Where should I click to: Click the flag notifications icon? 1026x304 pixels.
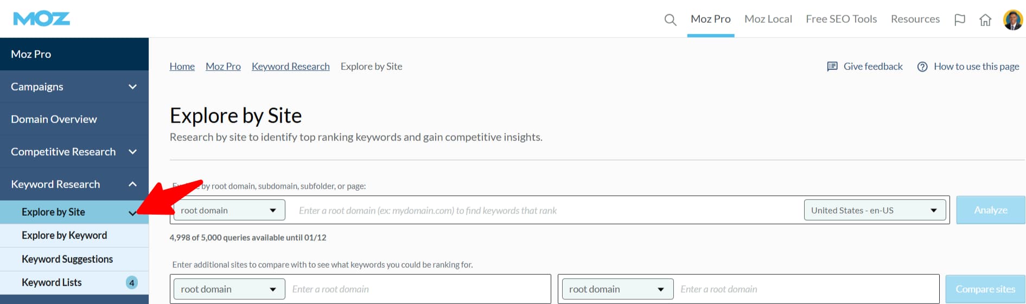tap(959, 20)
